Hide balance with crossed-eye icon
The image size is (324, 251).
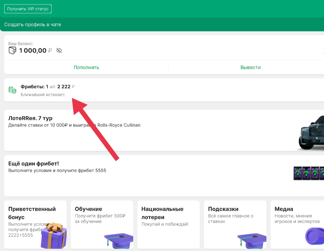[59, 50]
